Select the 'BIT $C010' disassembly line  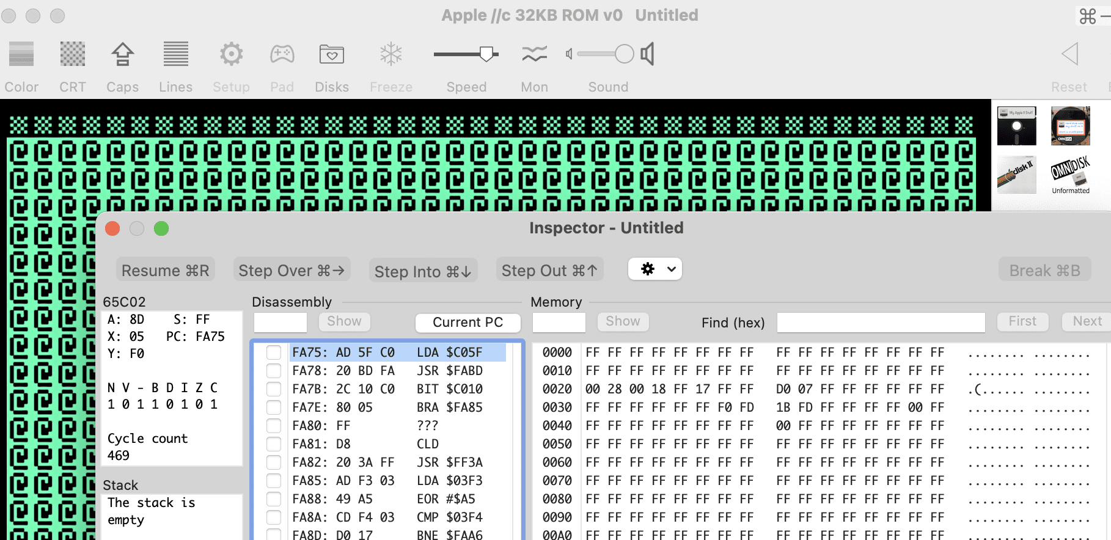[397, 389]
